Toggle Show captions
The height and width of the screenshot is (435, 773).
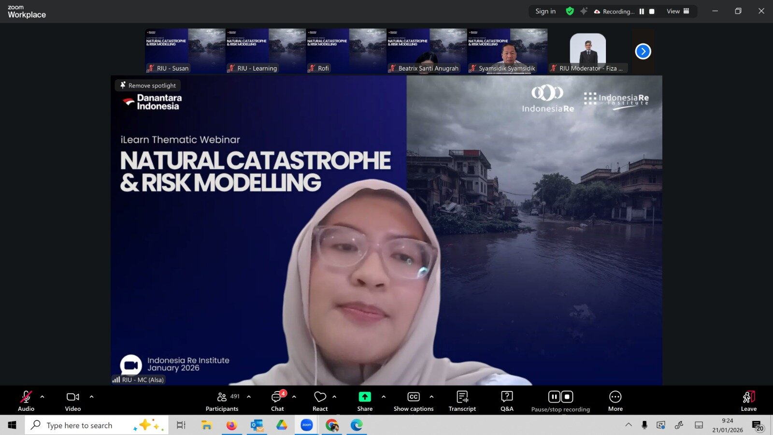coord(414,401)
